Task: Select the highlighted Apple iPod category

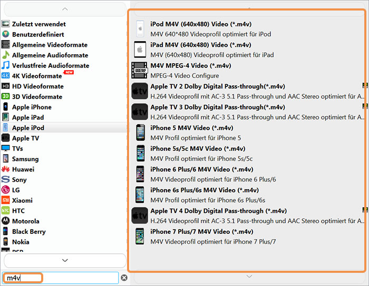Action: click(64, 127)
